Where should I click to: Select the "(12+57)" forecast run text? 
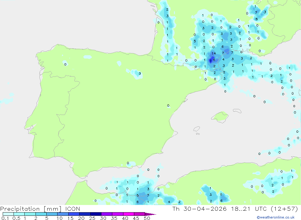click(284, 209)
